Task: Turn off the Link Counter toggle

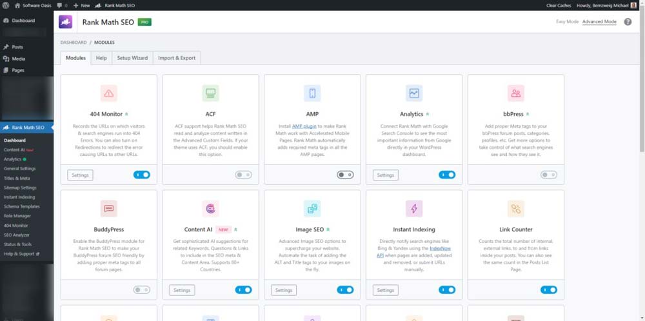Action: pos(549,290)
